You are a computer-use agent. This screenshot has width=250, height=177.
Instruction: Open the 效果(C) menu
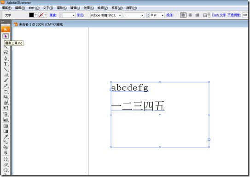(89, 8)
